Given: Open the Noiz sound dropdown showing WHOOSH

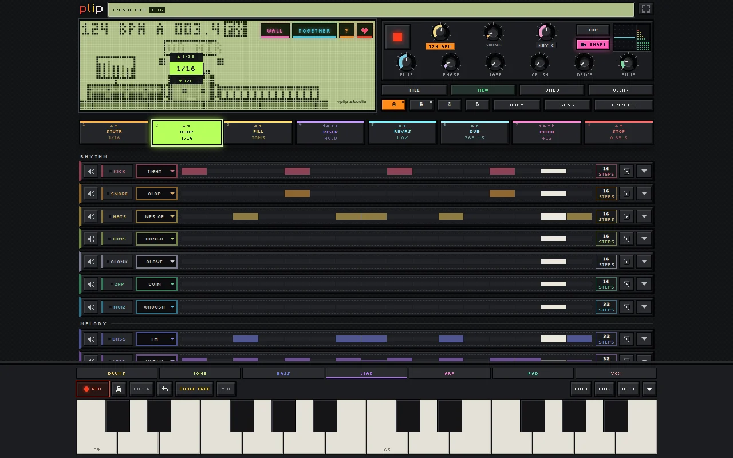Looking at the screenshot, I should pos(156,307).
